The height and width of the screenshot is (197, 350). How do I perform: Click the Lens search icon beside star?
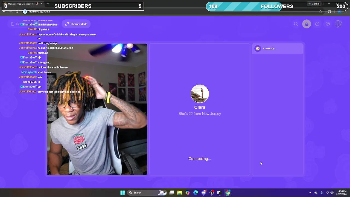[x=329, y=11]
